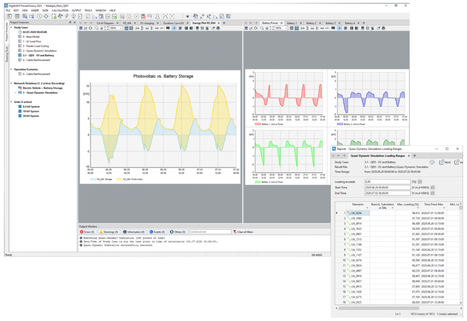Click the Loading exceeds input field
This screenshot has width=467, height=321.
coord(387,182)
